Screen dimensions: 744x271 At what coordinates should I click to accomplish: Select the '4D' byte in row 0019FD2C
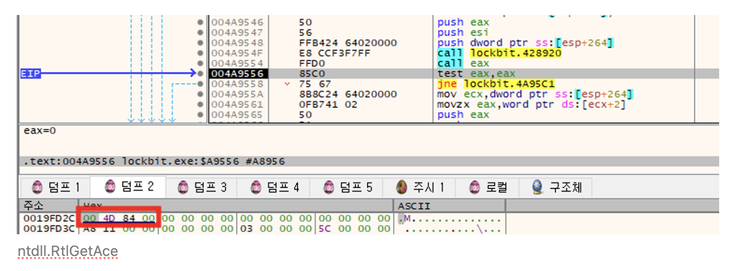click(109, 219)
